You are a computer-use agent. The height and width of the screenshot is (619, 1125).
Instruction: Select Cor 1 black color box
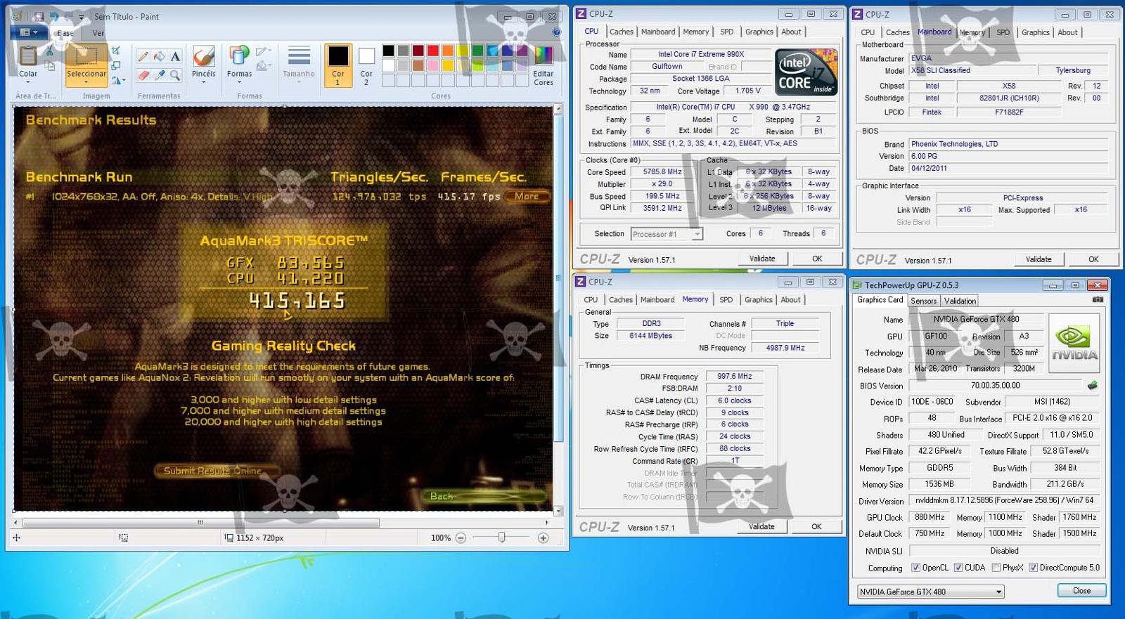pyautogui.click(x=338, y=65)
